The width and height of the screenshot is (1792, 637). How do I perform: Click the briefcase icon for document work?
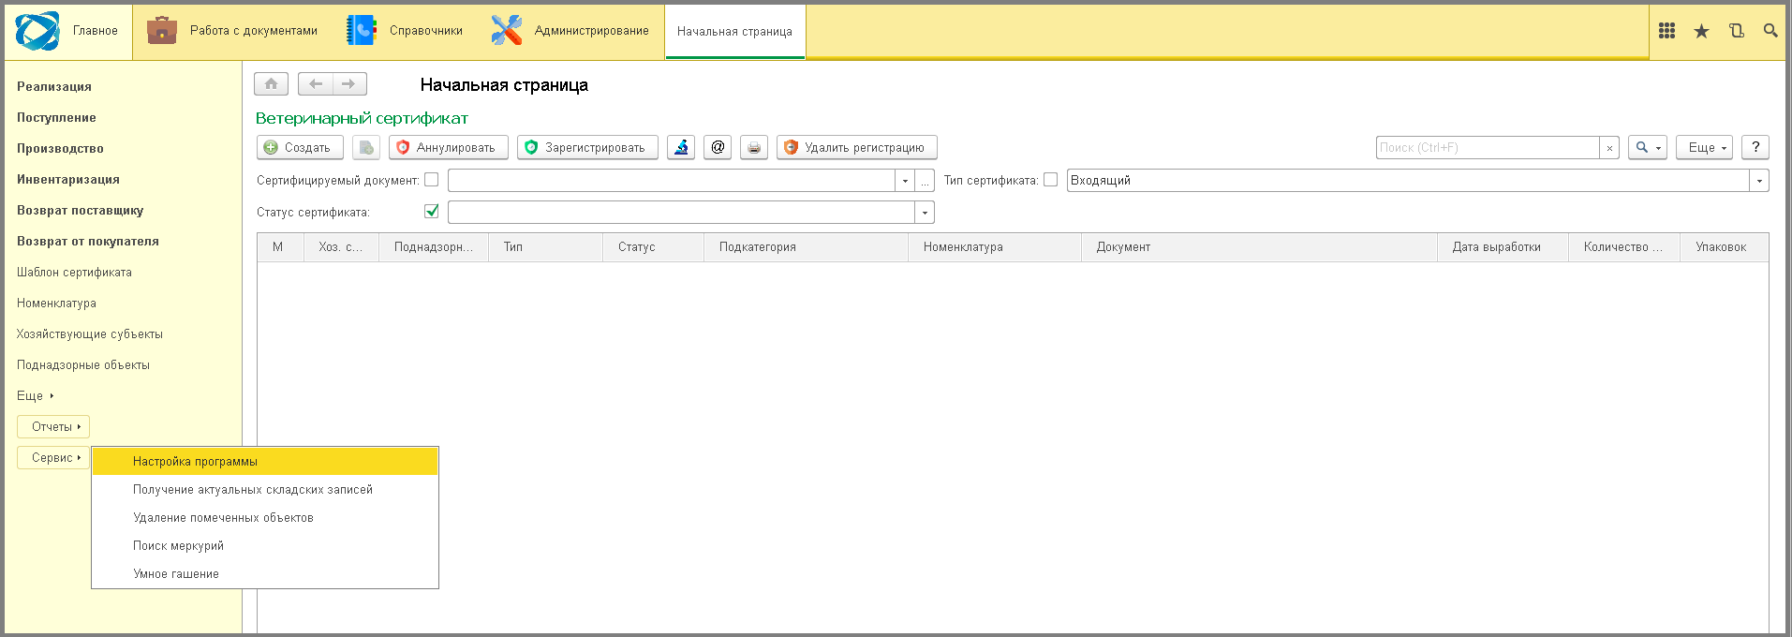coord(161,30)
